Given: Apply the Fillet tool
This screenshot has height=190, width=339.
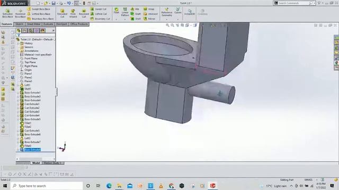Looking at the screenshot, I should click(x=117, y=11).
